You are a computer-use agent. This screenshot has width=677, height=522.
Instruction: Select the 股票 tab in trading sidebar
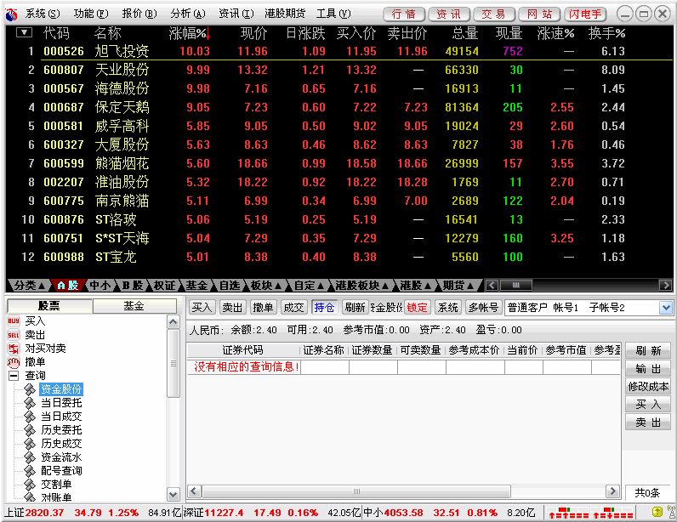coord(49,306)
